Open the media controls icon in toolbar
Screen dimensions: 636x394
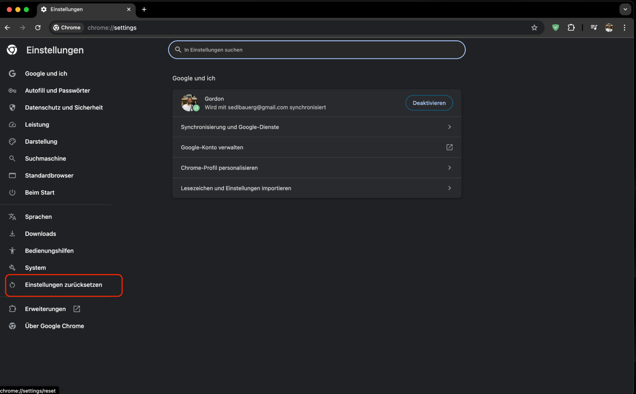[594, 28]
